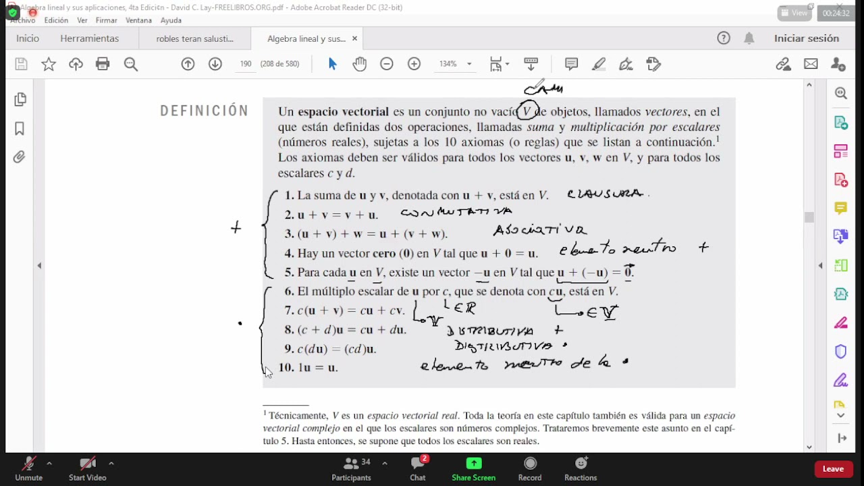Open Organize Pages tool in right panel

tap(841, 151)
